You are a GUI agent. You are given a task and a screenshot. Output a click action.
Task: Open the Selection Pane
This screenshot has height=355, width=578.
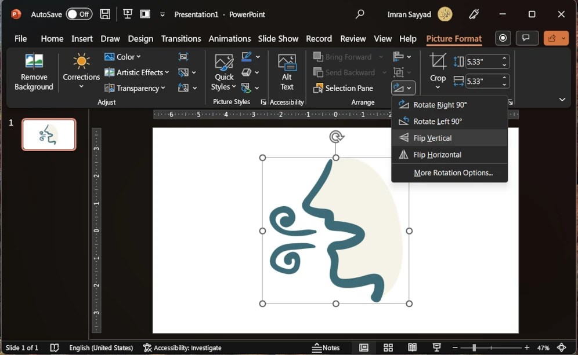click(x=347, y=88)
